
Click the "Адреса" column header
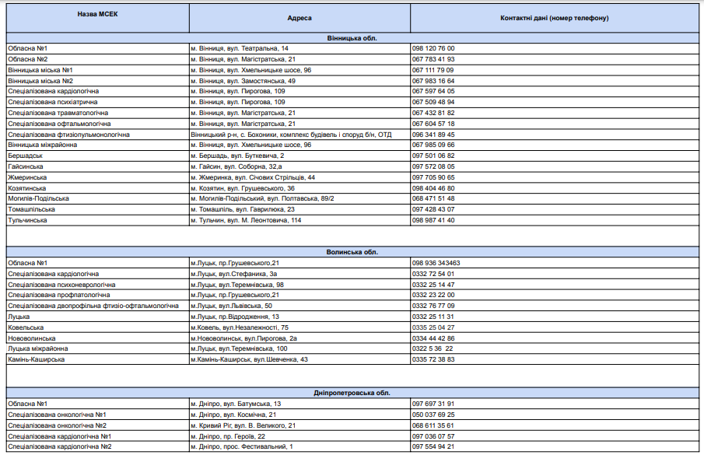point(299,17)
